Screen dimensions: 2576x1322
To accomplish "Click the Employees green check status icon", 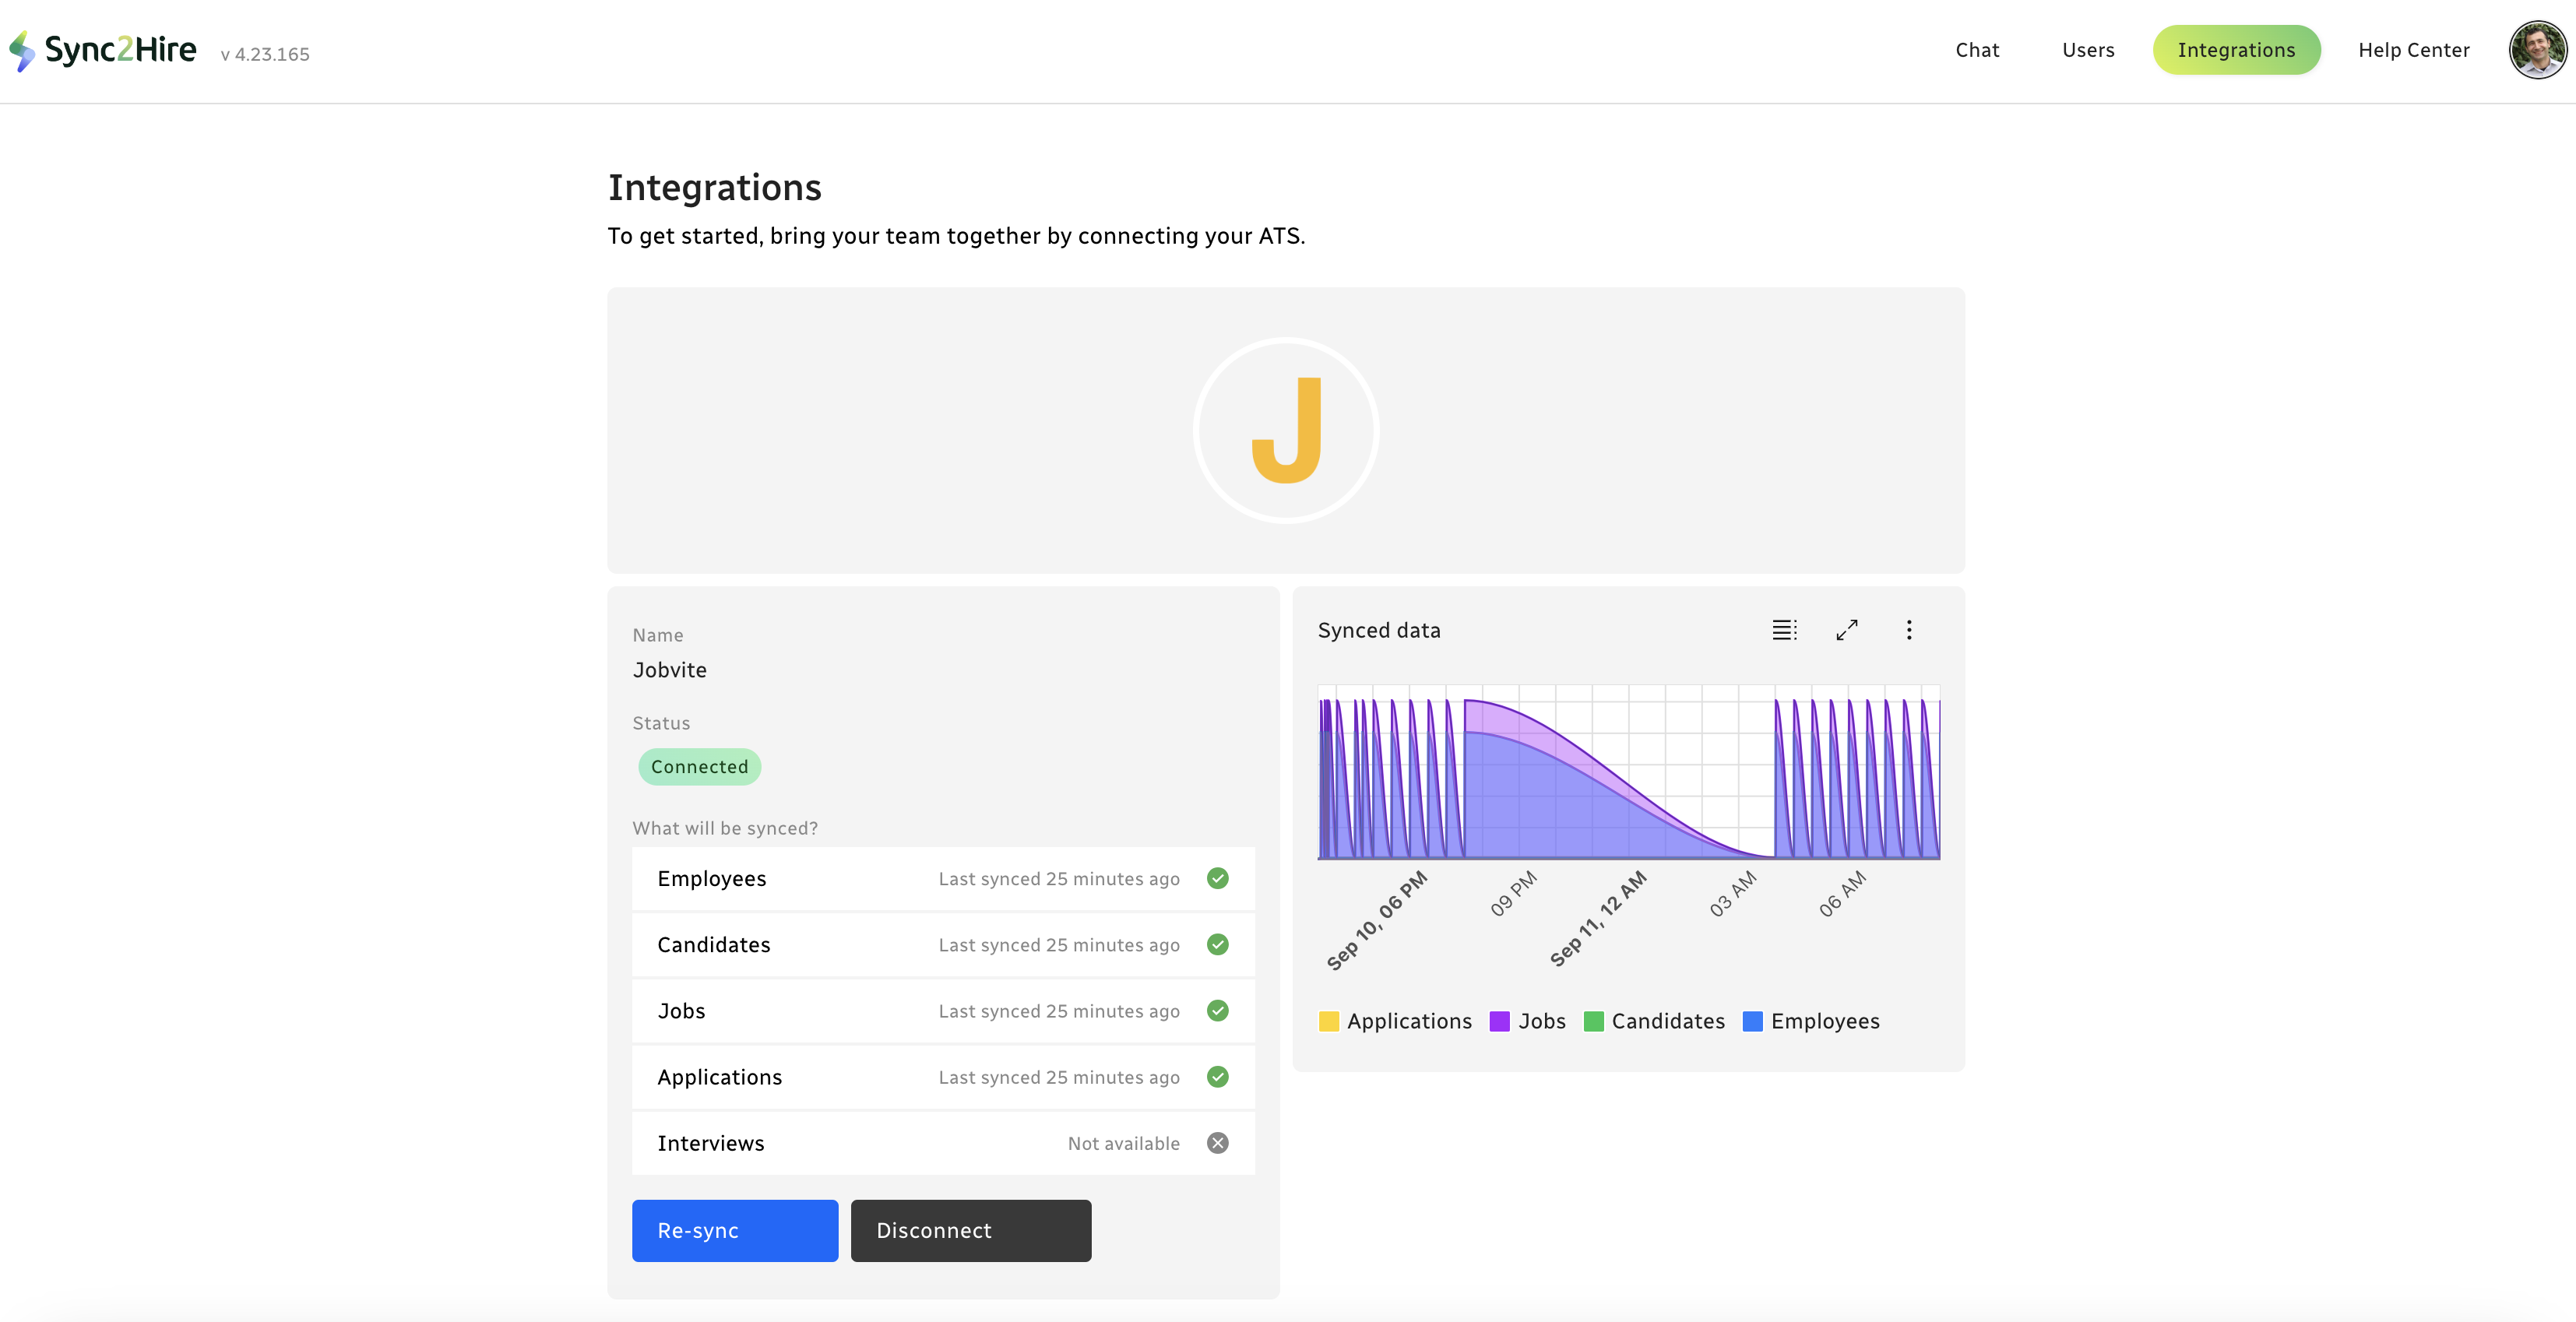I will 1217,878.
